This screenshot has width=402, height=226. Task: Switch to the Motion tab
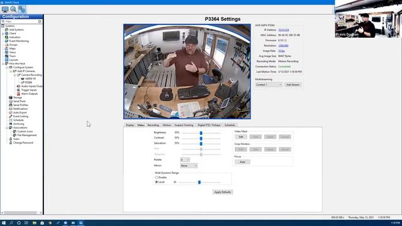point(166,125)
